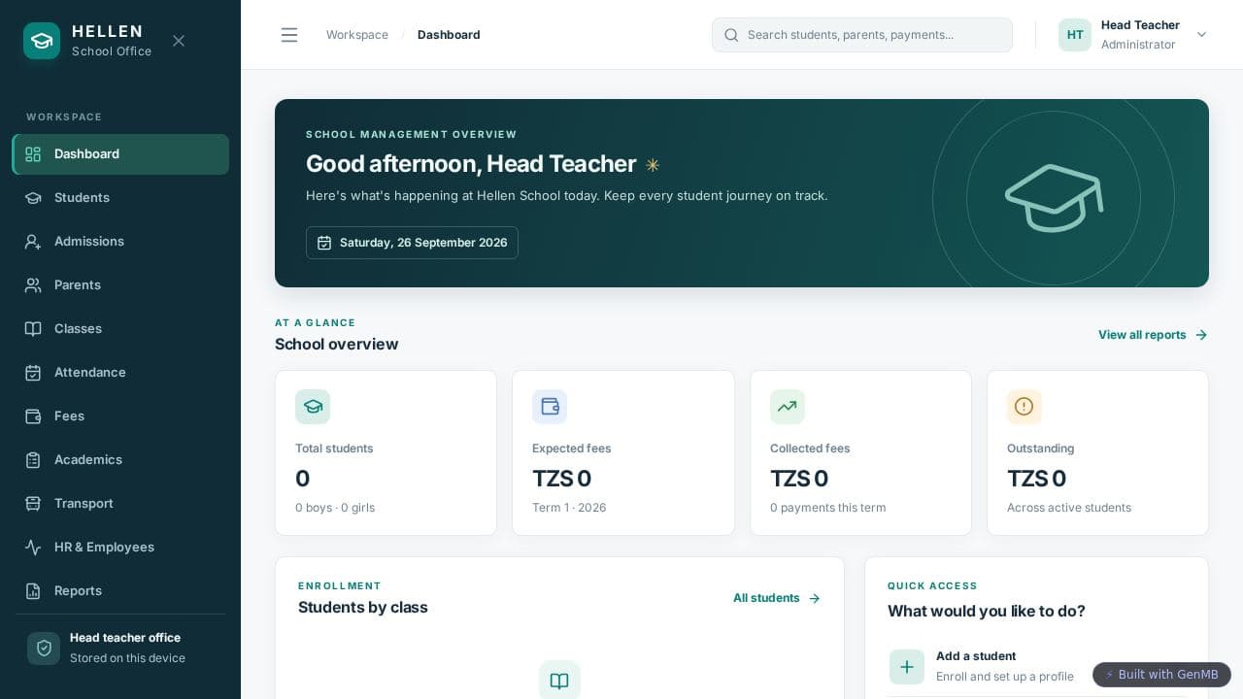The height and width of the screenshot is (699, 1243).
Task: Open the Reports menu label
Action: click(78, 591)
